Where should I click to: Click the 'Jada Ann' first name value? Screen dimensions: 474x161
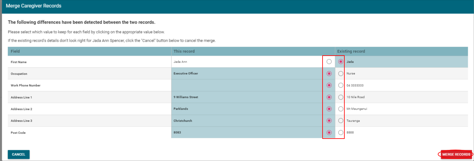[180, 62]
